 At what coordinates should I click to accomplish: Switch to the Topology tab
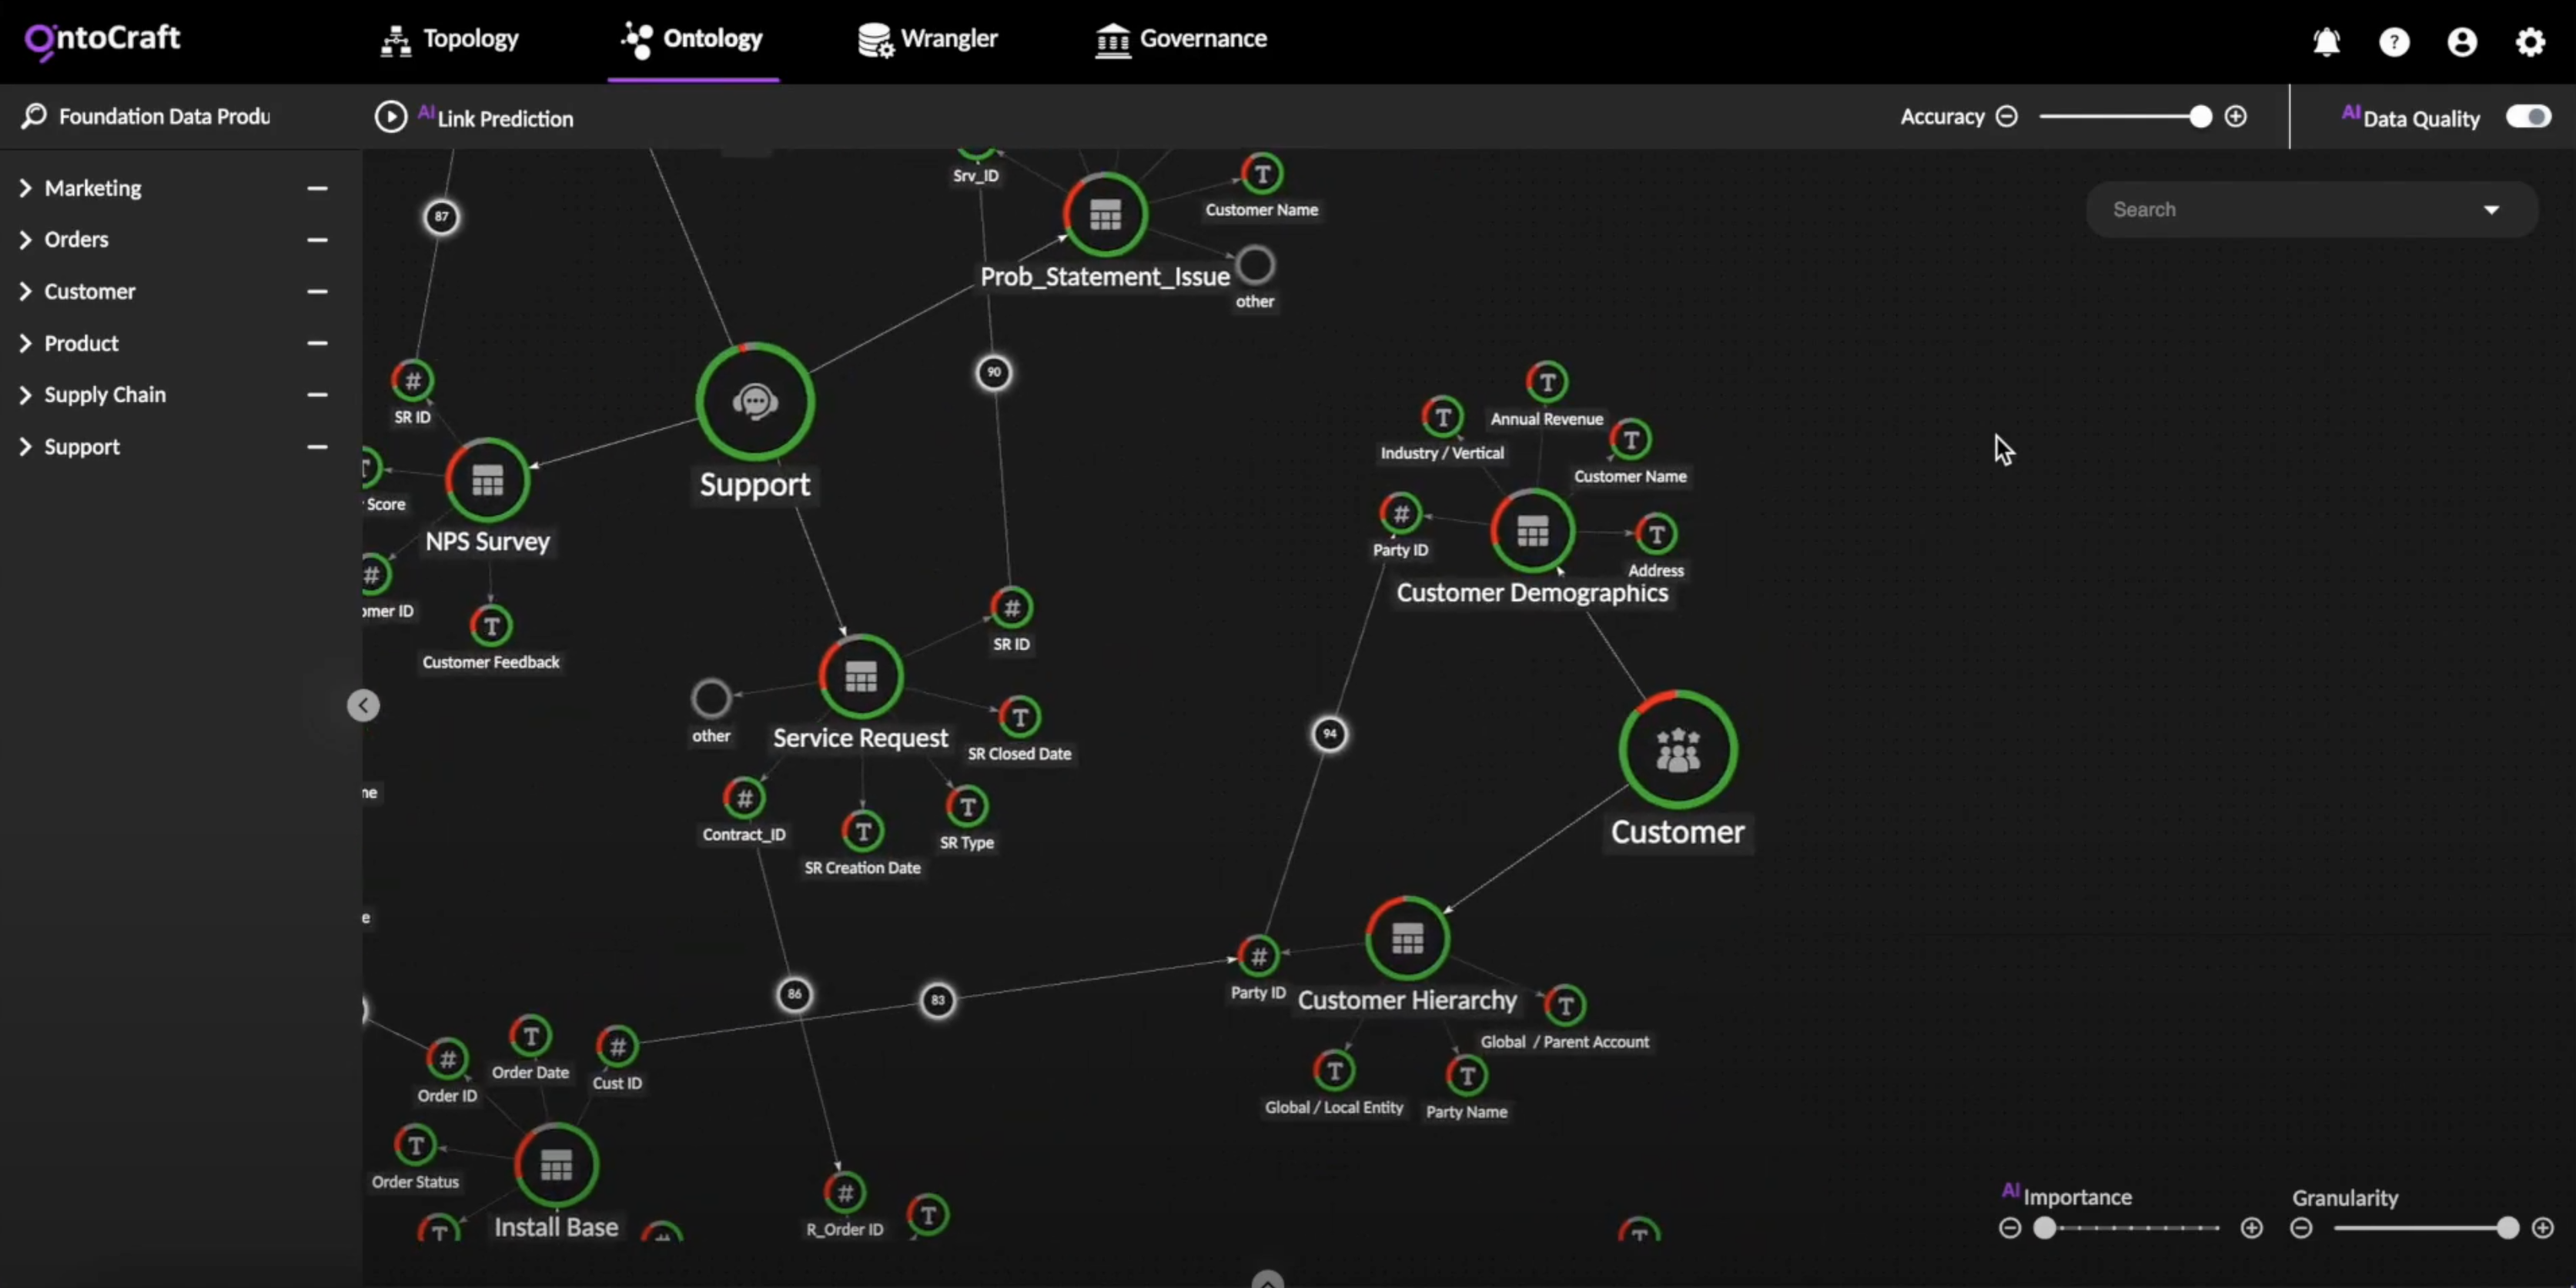450,39
